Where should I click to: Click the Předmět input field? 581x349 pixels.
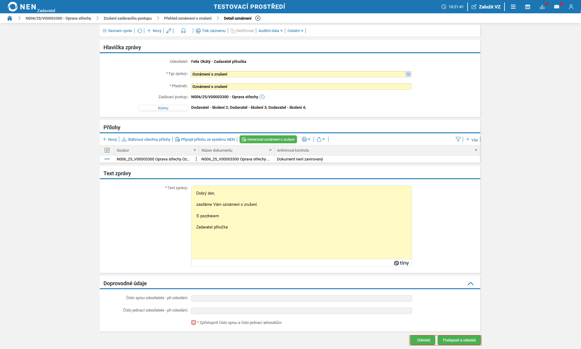[301, 86]
